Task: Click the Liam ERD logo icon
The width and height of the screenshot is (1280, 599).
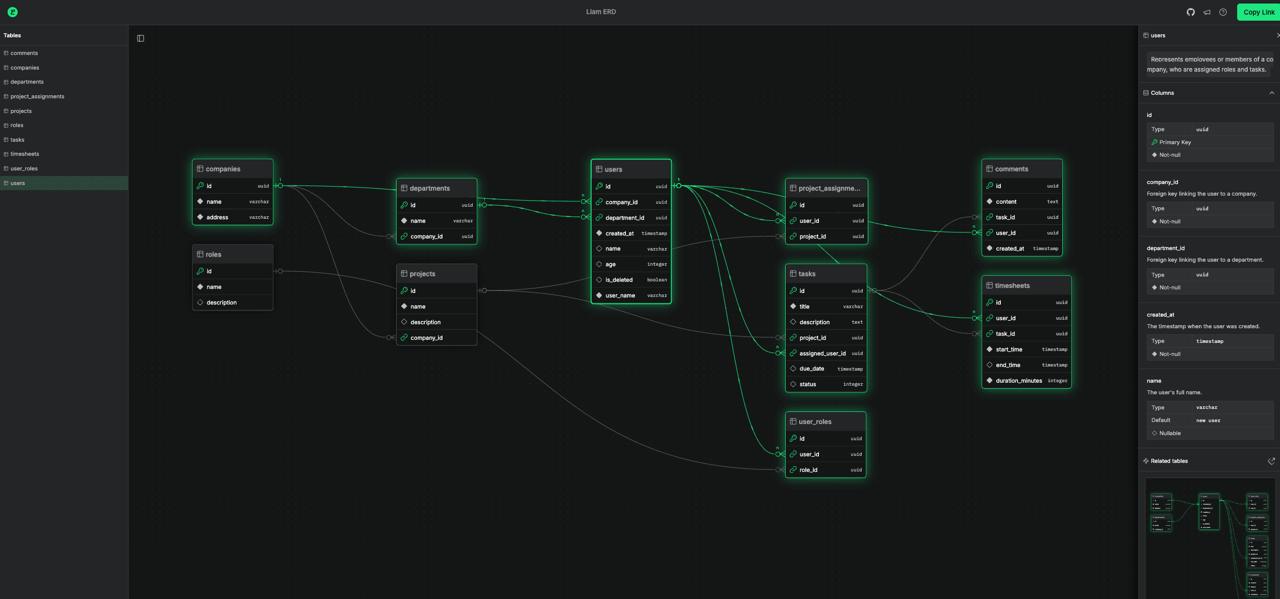Action: coord(13,12)
